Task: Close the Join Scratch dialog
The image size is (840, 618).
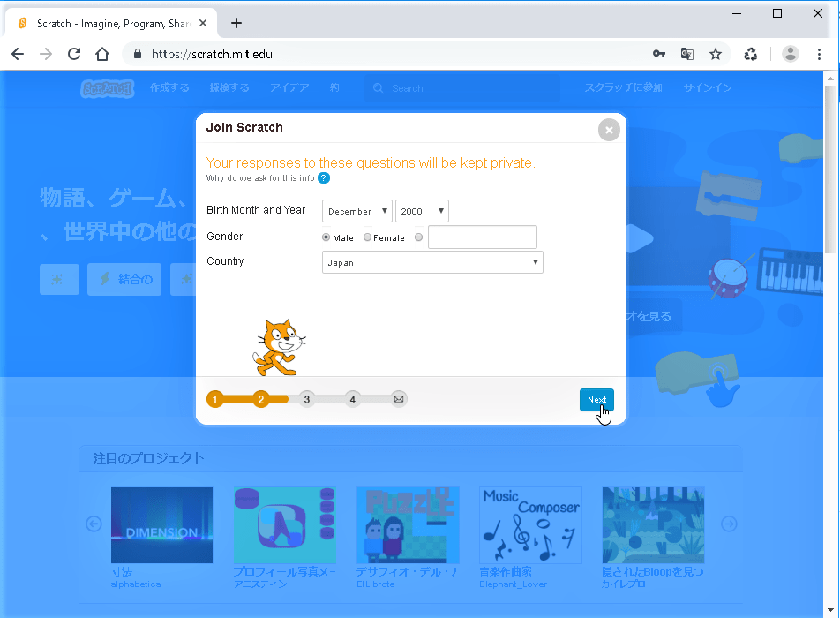Action: coord(609,130)
